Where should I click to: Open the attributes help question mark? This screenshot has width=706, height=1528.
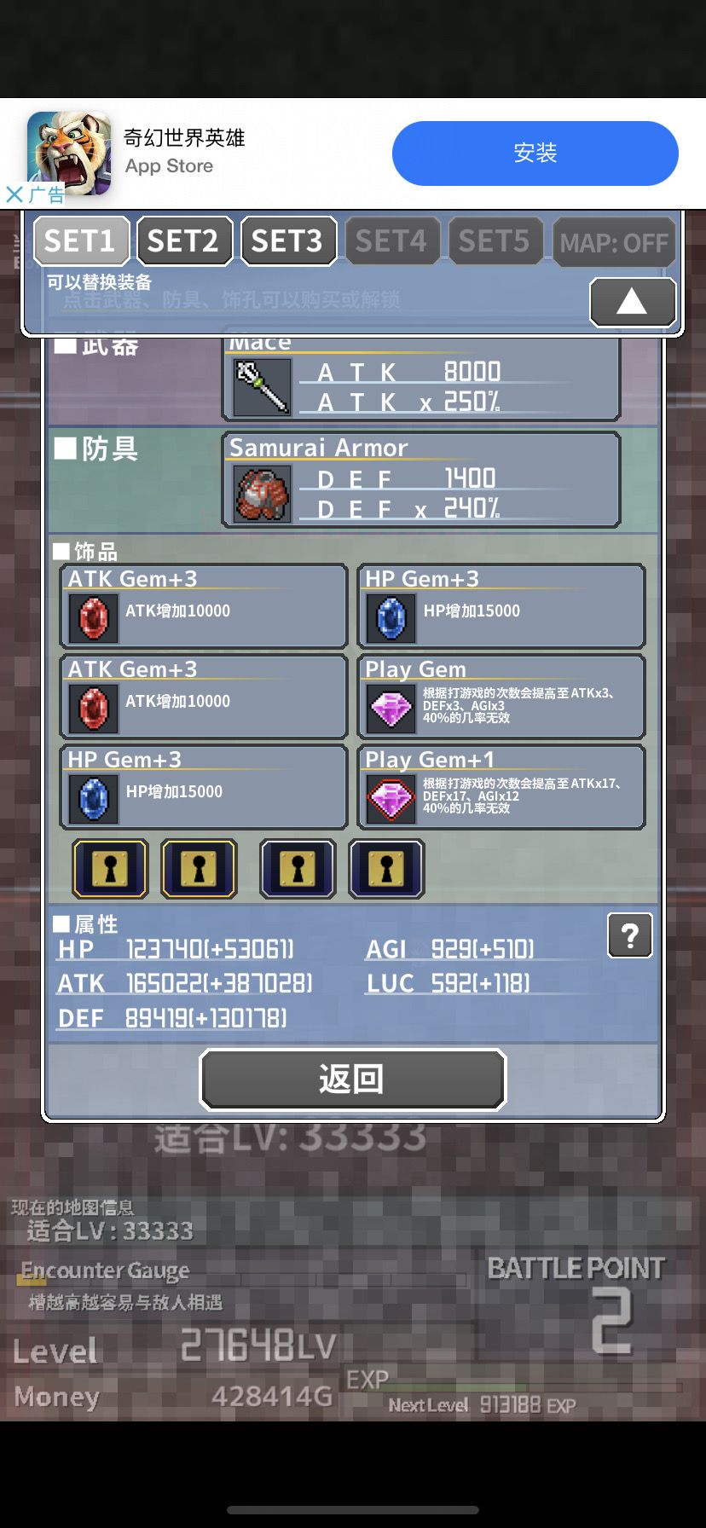pos(630,935)
